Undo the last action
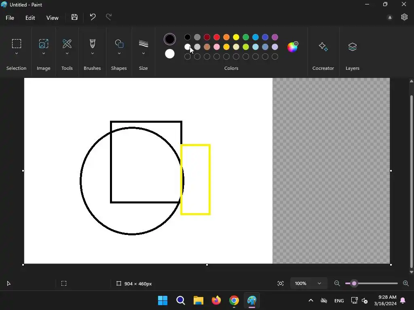The width and height of the screenshot is (414, 310). 93,17
